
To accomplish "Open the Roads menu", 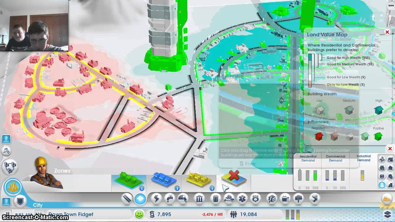I will point(127,199).
